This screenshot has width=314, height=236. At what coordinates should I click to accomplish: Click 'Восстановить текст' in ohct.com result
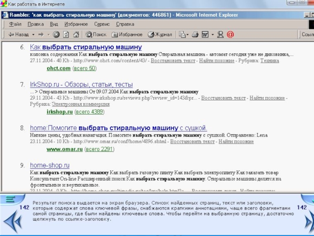[173, 61]
